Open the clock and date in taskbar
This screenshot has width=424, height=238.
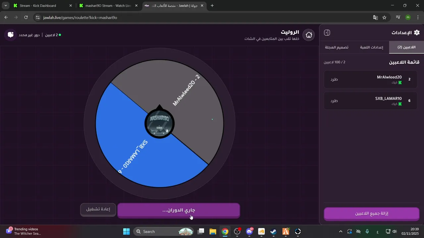(x=410, y=231)
